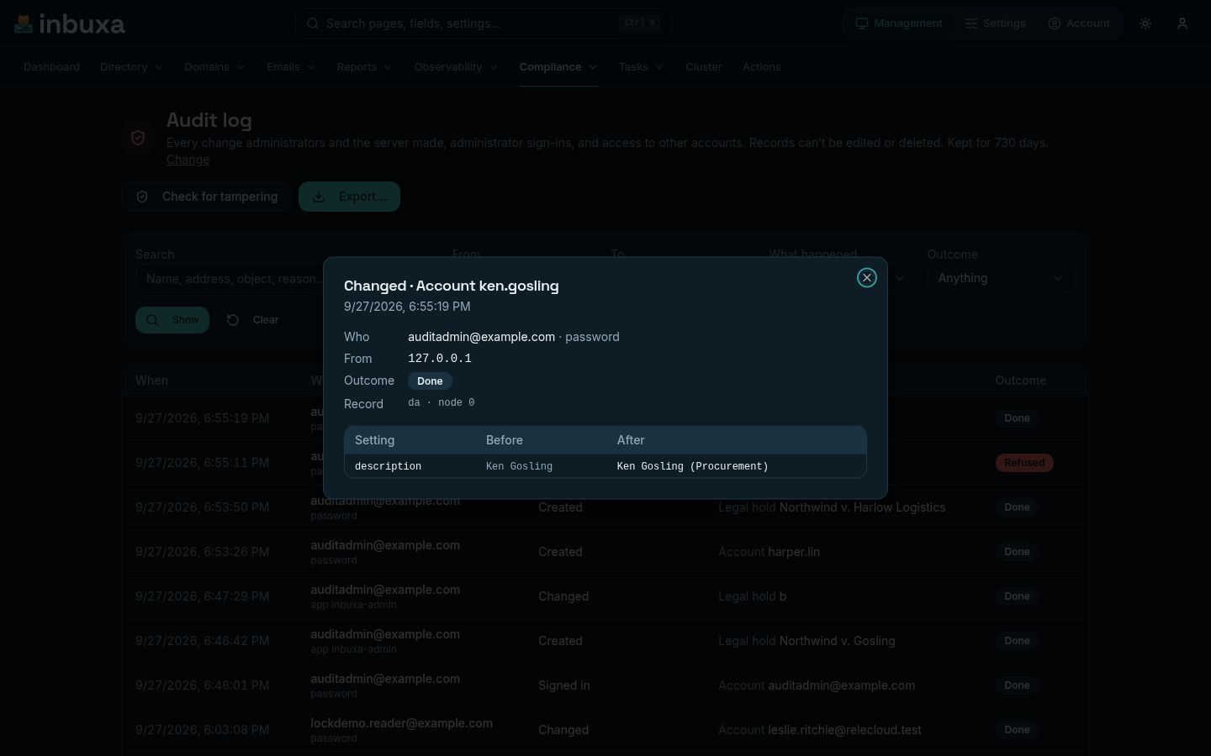Viewport: 1211px width, 756px height.
Task: Open Settings from the top bar
Action: [x=996, y=24]
